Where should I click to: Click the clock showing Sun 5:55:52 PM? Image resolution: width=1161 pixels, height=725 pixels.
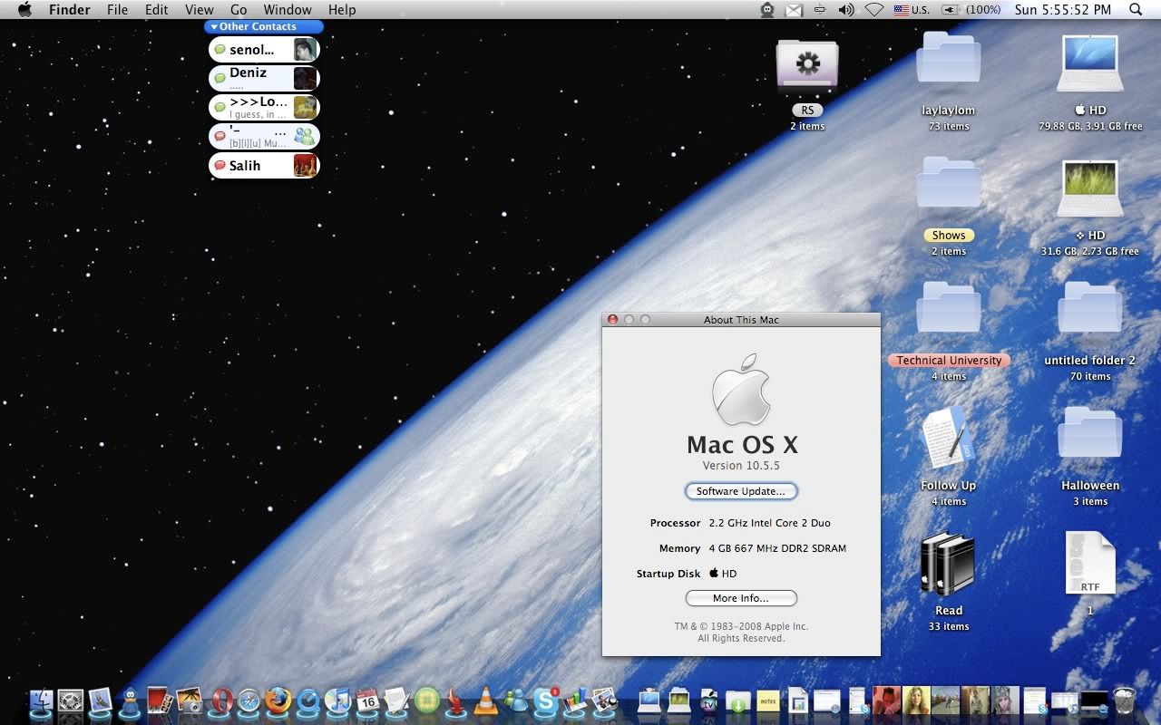tap(1062, 10)
